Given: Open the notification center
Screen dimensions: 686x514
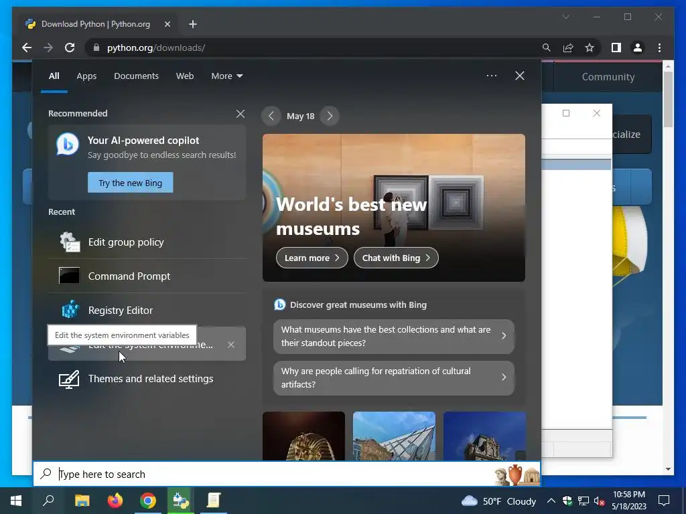Looking at the screenshot, I should coord(664,501).
